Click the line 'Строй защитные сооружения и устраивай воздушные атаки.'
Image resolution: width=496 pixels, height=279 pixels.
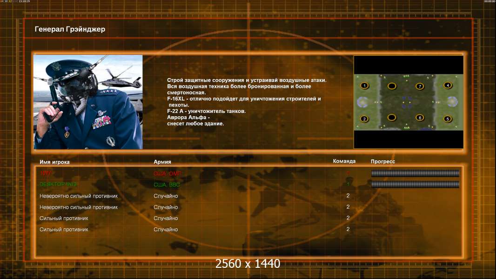[x=247, y=80]
